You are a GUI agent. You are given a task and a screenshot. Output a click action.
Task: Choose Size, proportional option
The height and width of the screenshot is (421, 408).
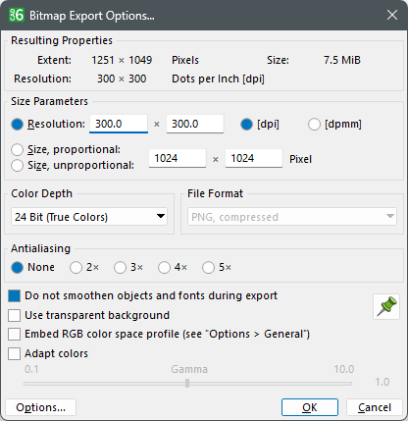click(17, 150)
